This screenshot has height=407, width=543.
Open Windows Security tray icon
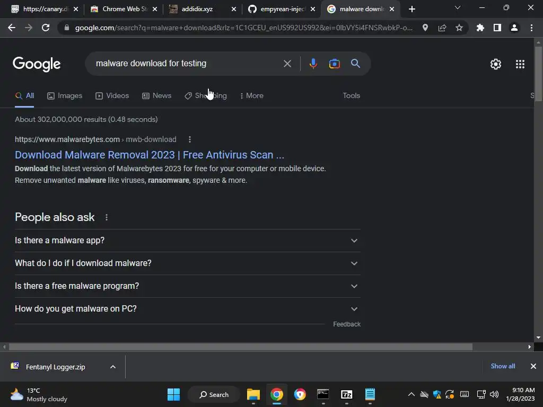437,394
